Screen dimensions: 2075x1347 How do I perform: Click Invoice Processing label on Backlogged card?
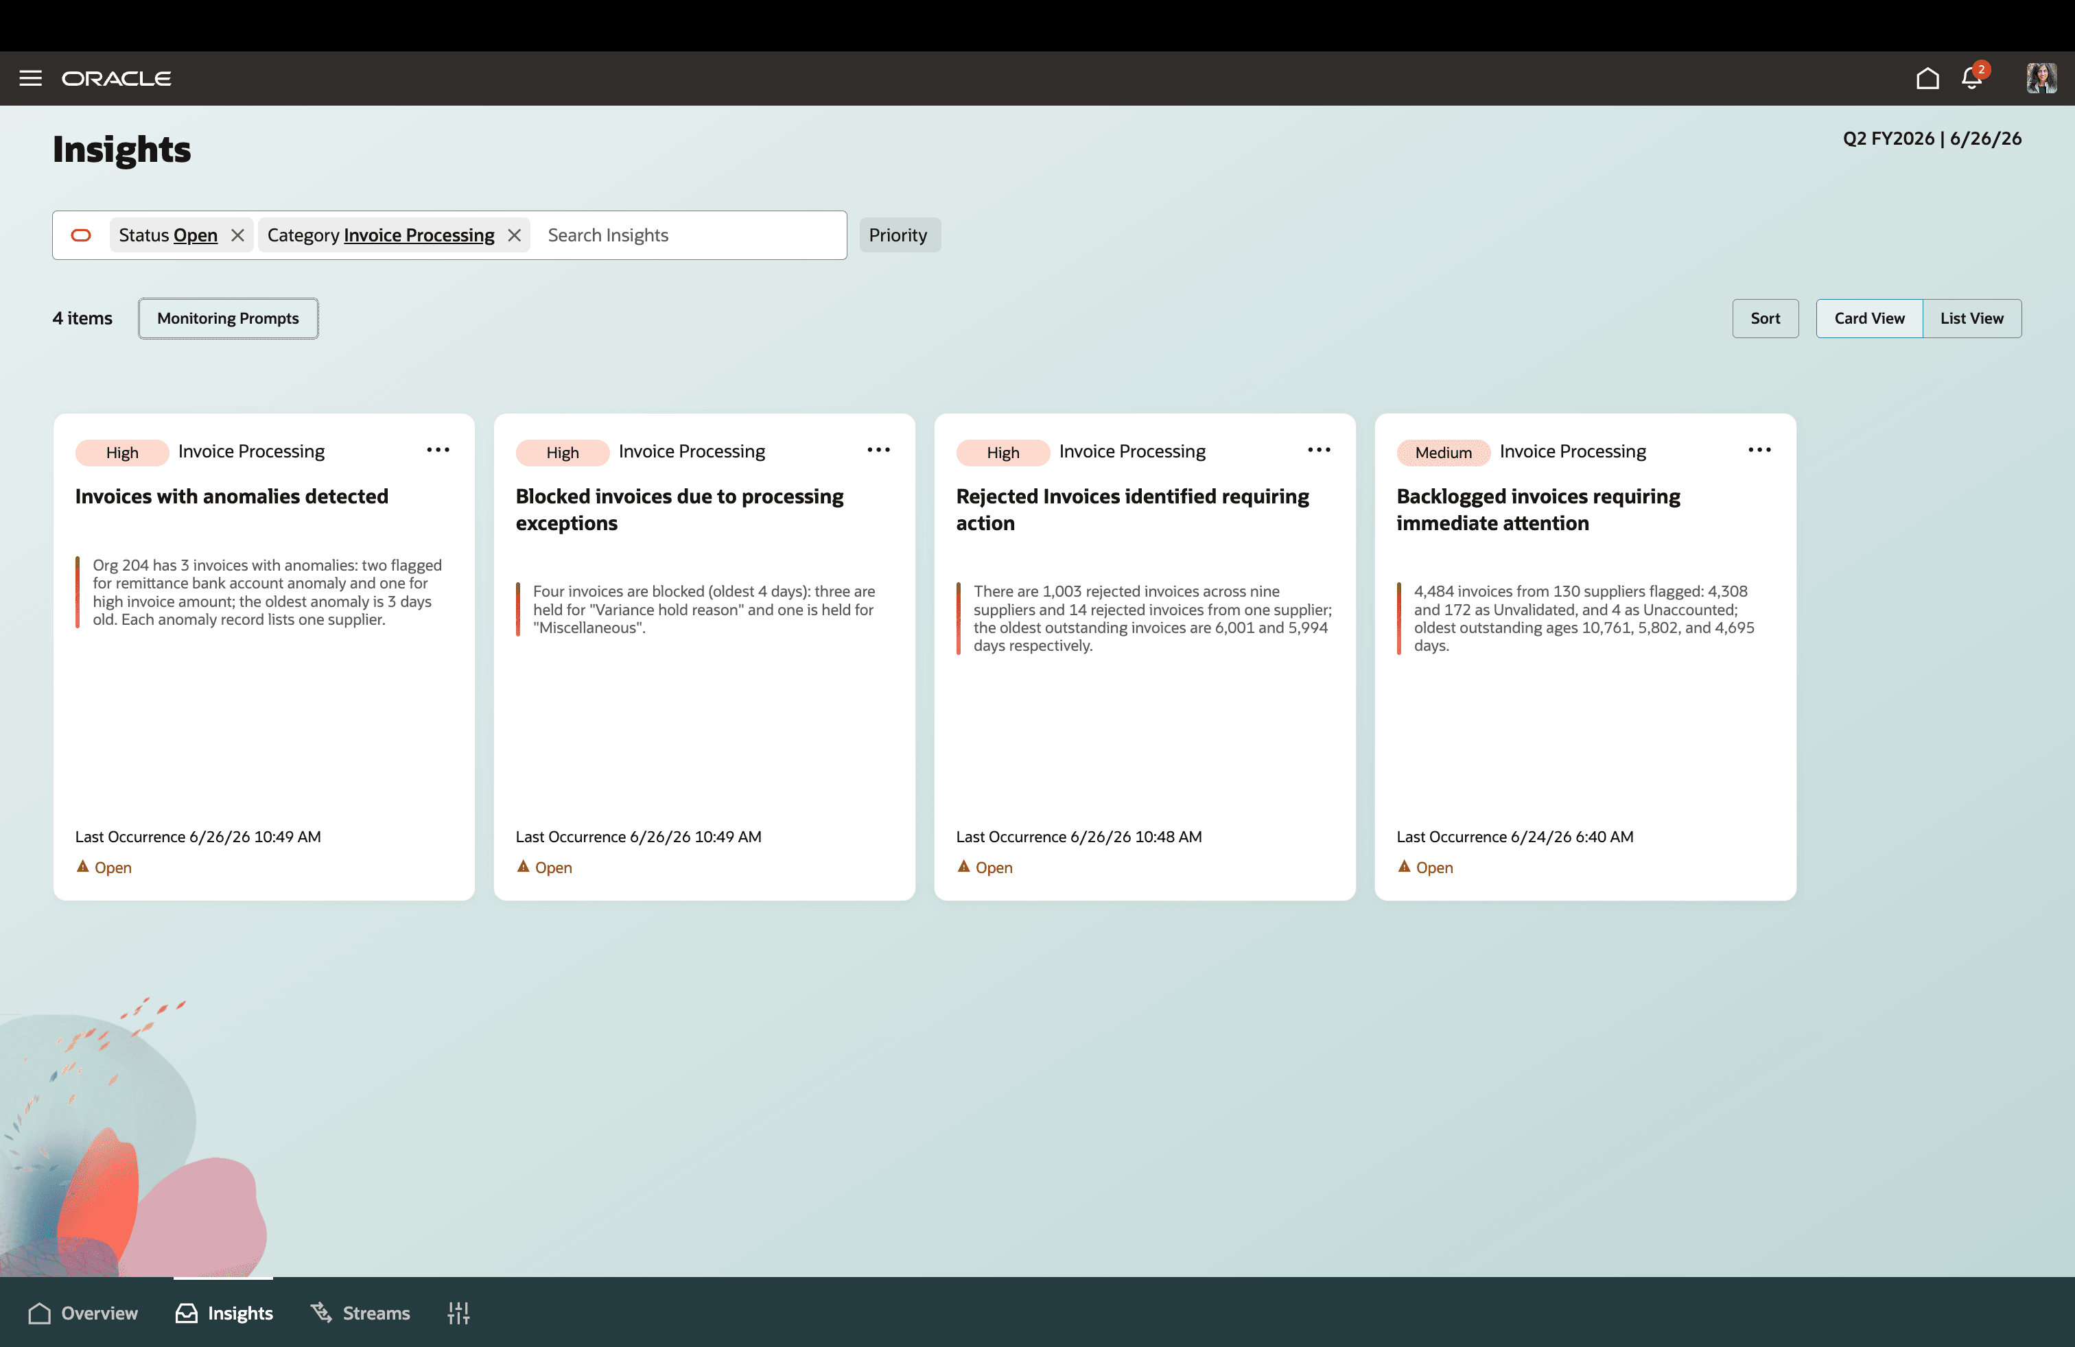click(x=1573, y=451)
